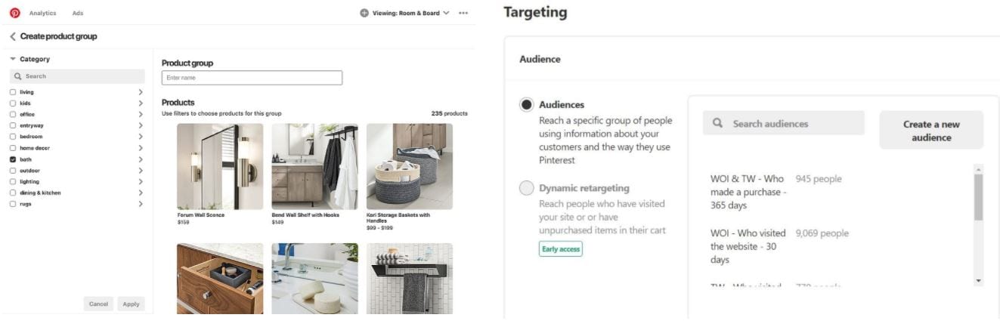Uncheck the bath category checkbox
The image size is (1000, 327).
[x=13, y=159]
